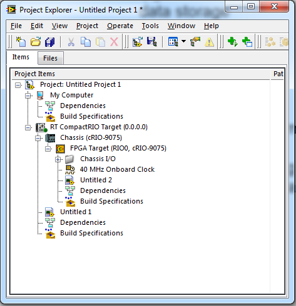The height and width of the screenshot is (306, 296).
Task: Collapse the Chassis (cRIO-9075) node
Action: (x=38, y=138)
